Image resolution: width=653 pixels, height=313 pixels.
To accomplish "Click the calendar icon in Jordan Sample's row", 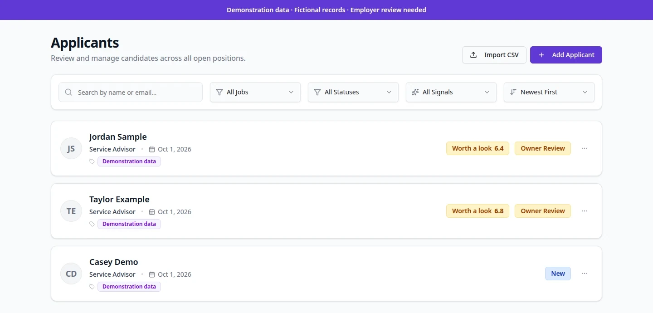I will coord(152,149).
